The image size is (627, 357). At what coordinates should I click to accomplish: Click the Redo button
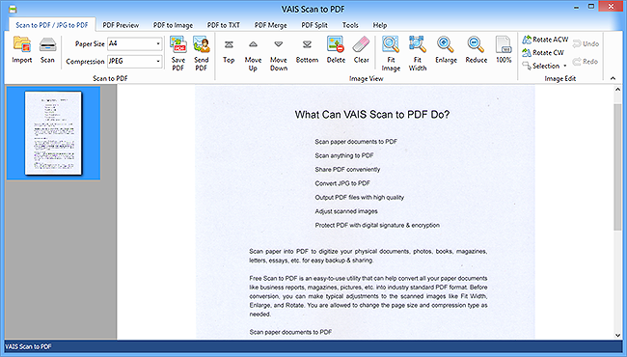(586, 62)
